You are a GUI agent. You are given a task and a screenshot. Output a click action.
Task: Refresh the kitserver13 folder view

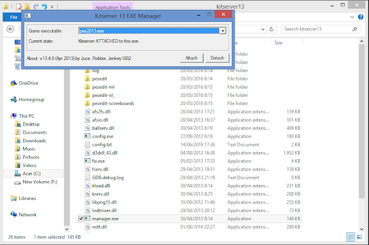[272, 29]
